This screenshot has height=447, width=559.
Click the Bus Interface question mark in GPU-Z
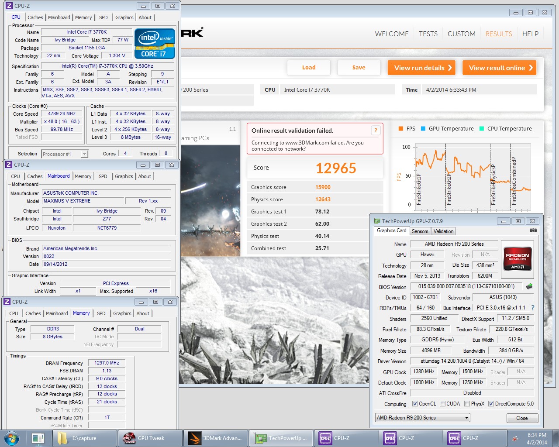point(533,308)
